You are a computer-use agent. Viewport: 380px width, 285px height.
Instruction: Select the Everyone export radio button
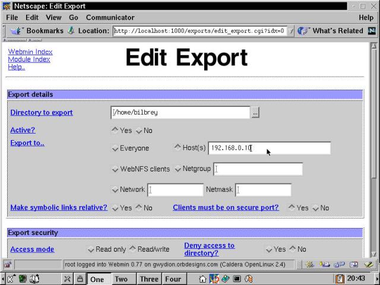115,148
